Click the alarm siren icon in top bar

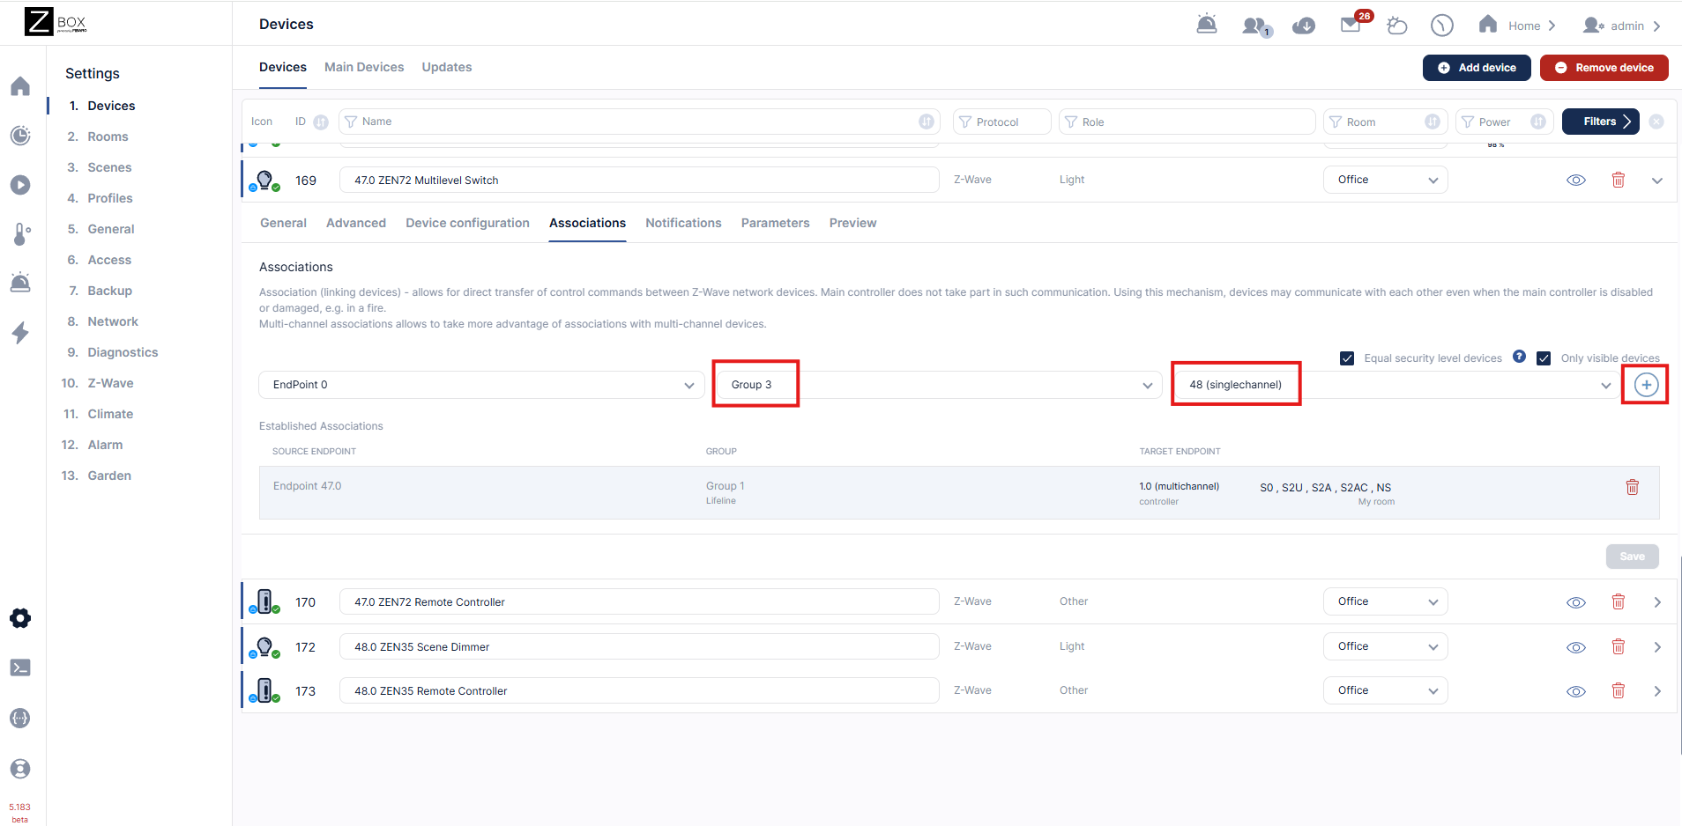1206,25
